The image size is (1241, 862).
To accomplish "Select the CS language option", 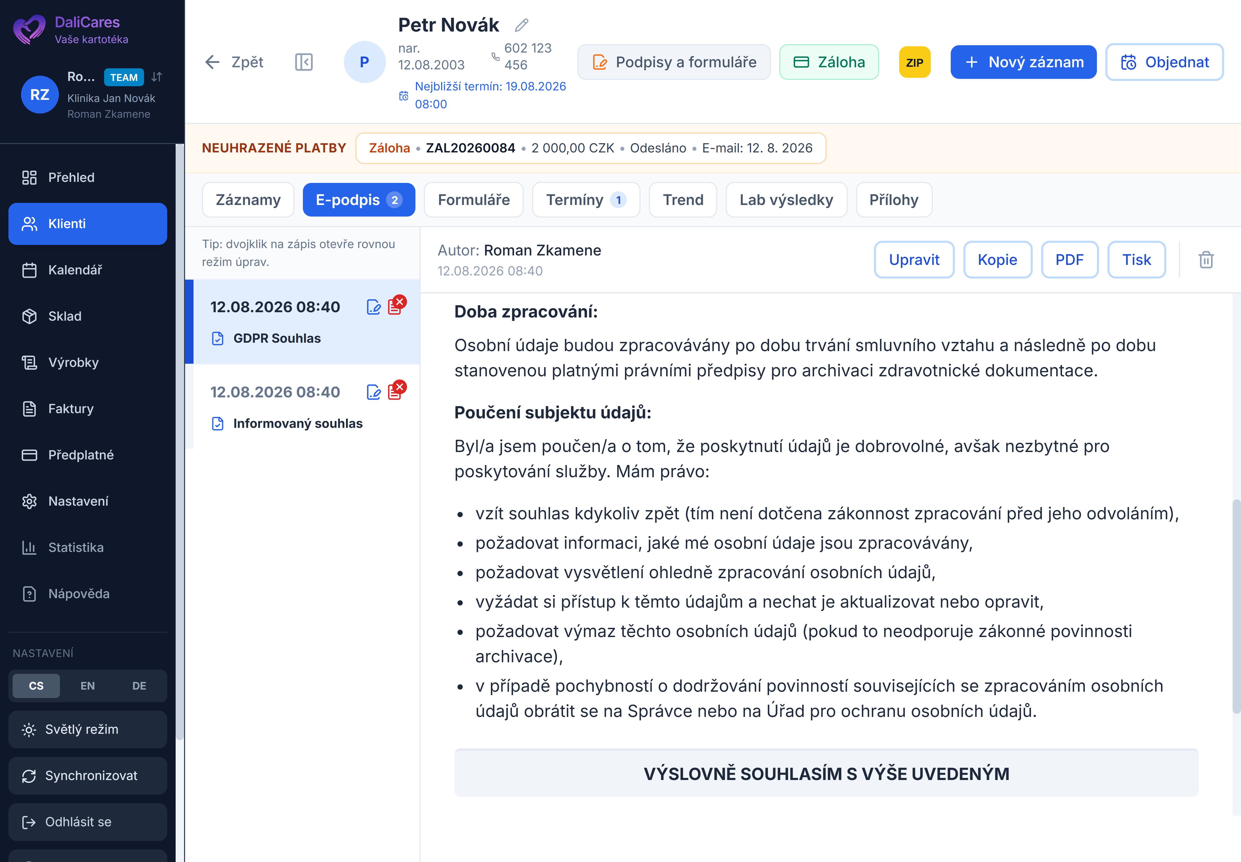I will pyautogui.click(x=36, y=686).
